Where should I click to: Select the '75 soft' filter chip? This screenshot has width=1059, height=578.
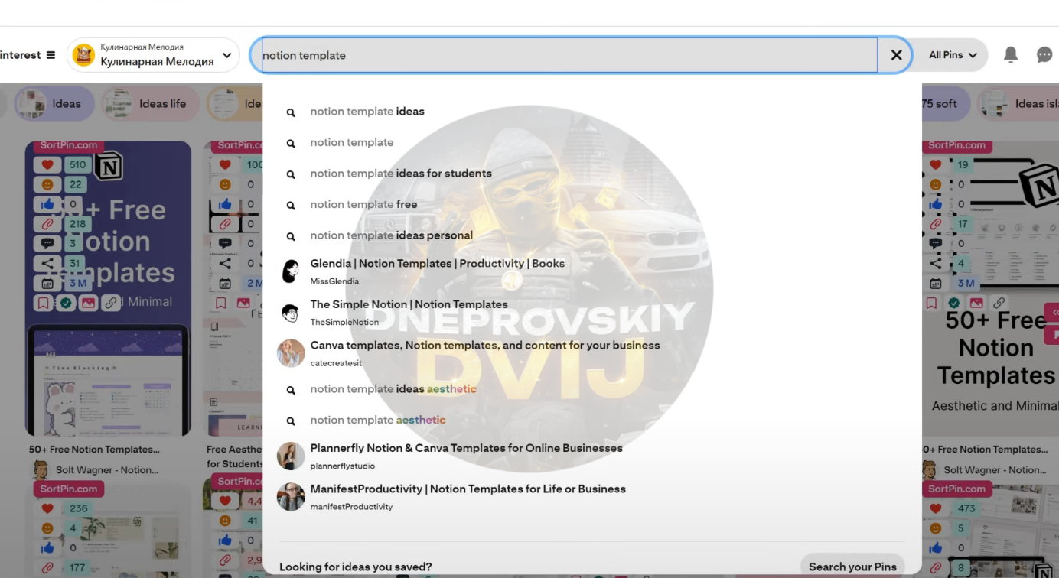tap(944, 104)
